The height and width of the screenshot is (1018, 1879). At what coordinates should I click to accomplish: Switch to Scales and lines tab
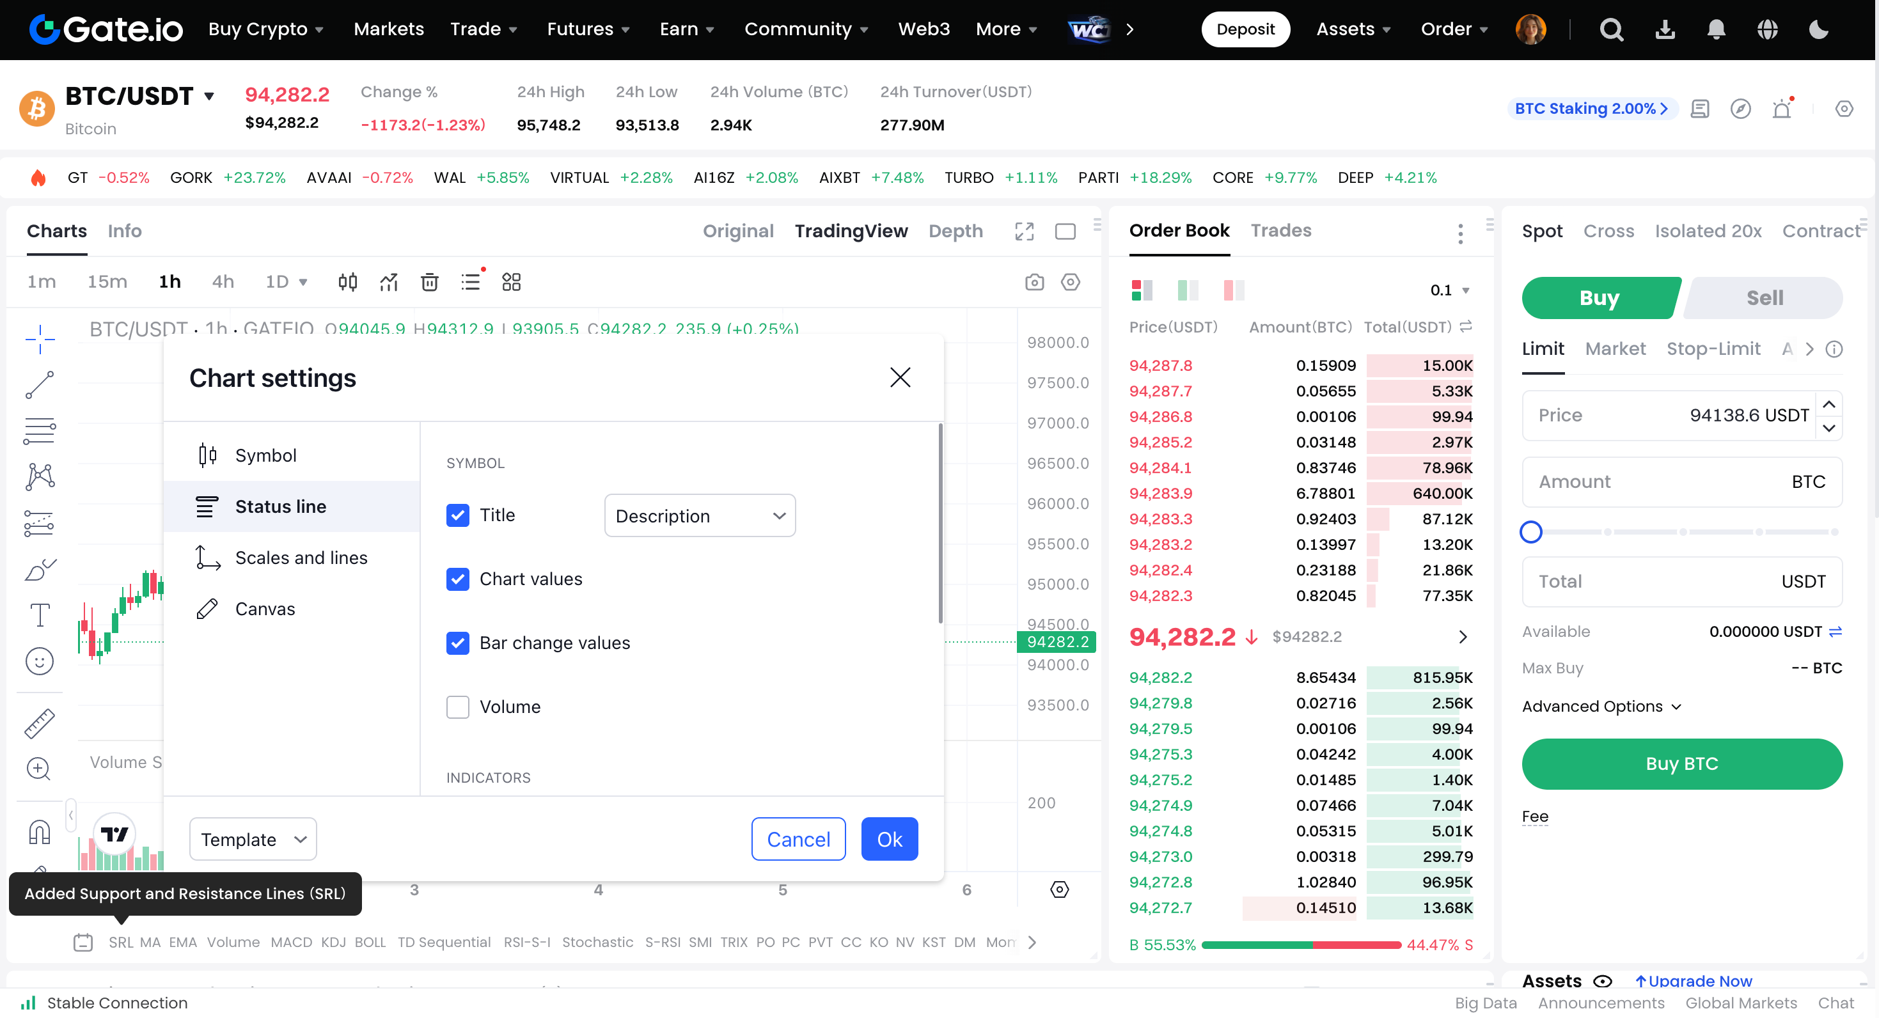point(301,557)
